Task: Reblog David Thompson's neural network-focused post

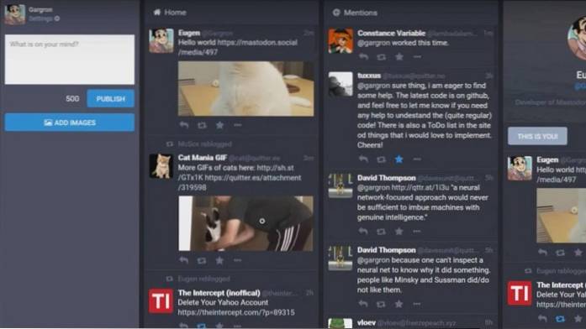Action: point(381,232)
